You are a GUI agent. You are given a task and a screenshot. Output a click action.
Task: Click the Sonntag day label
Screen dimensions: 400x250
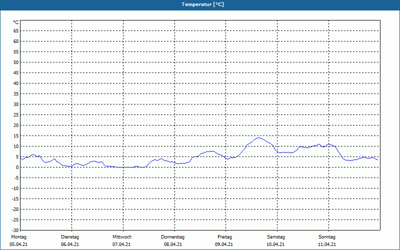(x=327, y=237)
